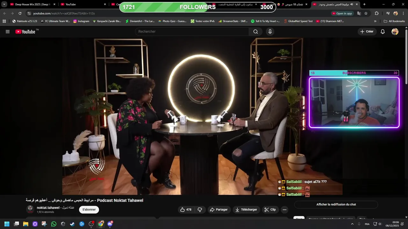Open Task View on the taskbar
The image size is (408, 229).
click(x=16, y=224)
